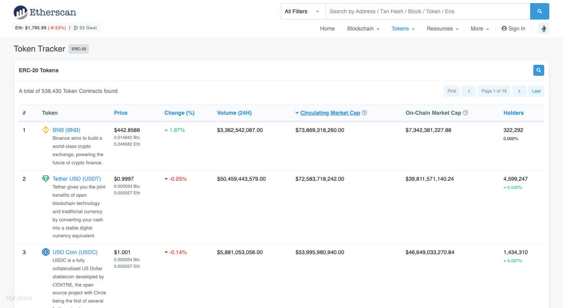The image size is (563, 308).
Task: Sort table by Price column
Action: click(x=121, y=113)
